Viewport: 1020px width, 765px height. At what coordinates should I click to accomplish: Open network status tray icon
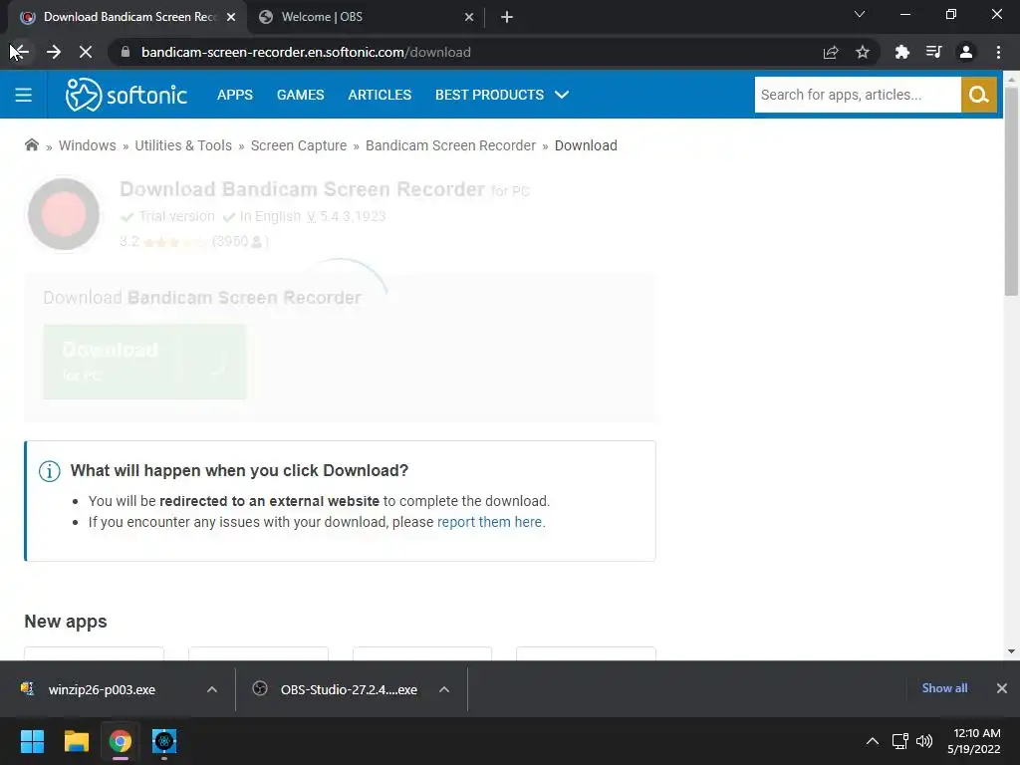899,741
